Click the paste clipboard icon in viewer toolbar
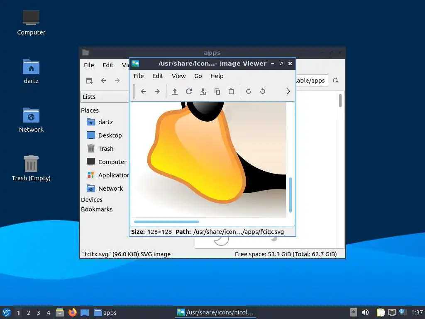The image size is (425, 319). coord(231,91)
